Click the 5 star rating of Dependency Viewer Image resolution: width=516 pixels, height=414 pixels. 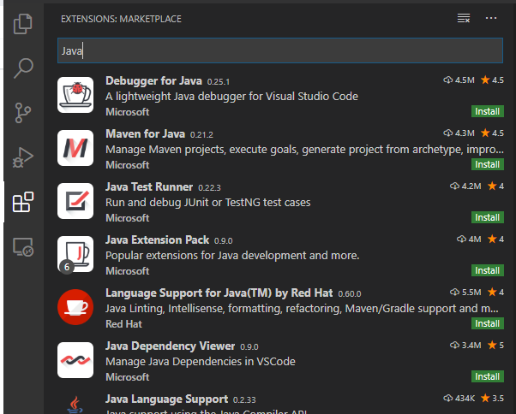click(x=495, y=346)
